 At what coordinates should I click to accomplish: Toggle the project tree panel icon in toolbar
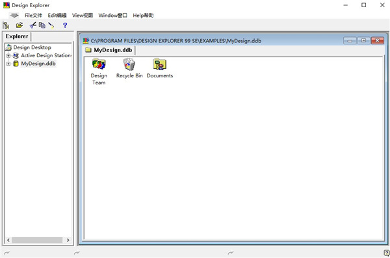6,25
